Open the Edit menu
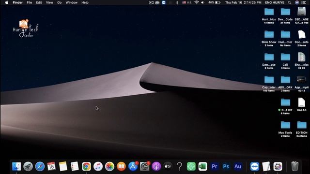The height and width of the screenshot is (174, 310). tap(39, 2)
